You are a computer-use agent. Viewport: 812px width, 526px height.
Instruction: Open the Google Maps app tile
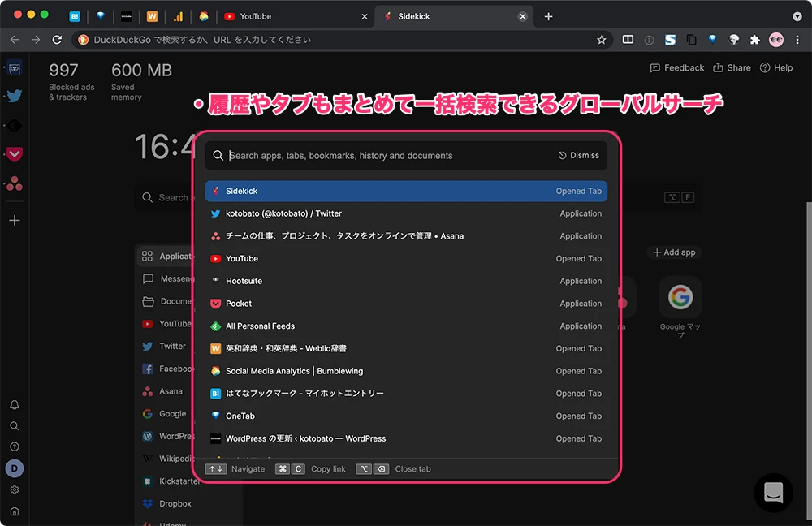click(680, 308)
